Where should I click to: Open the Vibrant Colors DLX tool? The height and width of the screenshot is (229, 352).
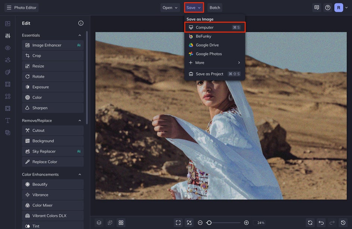[x=53, y=216]
